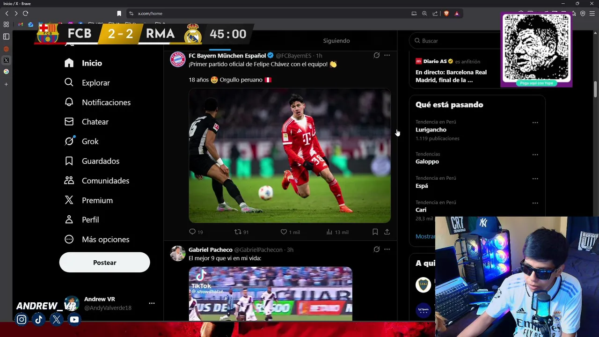Open Comunidades section
599x337 pixels.
pos(97,181)
